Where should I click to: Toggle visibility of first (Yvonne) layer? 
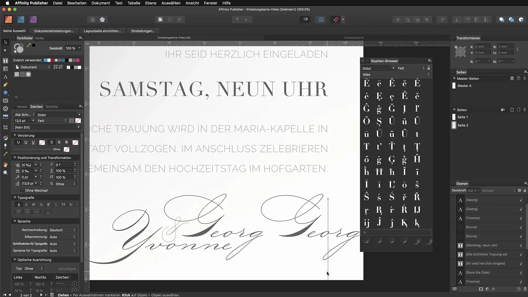(521, 218)
